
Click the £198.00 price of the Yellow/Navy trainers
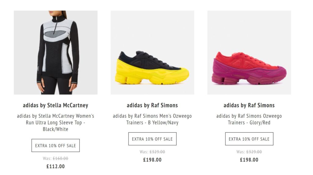pyautogui.click(x=152, y=160)
